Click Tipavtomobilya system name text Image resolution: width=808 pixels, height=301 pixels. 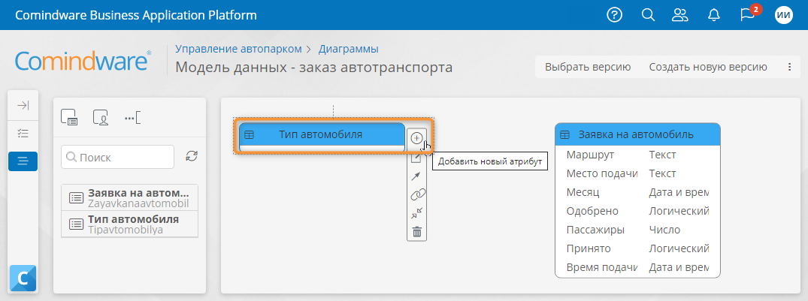click(126, 230)
